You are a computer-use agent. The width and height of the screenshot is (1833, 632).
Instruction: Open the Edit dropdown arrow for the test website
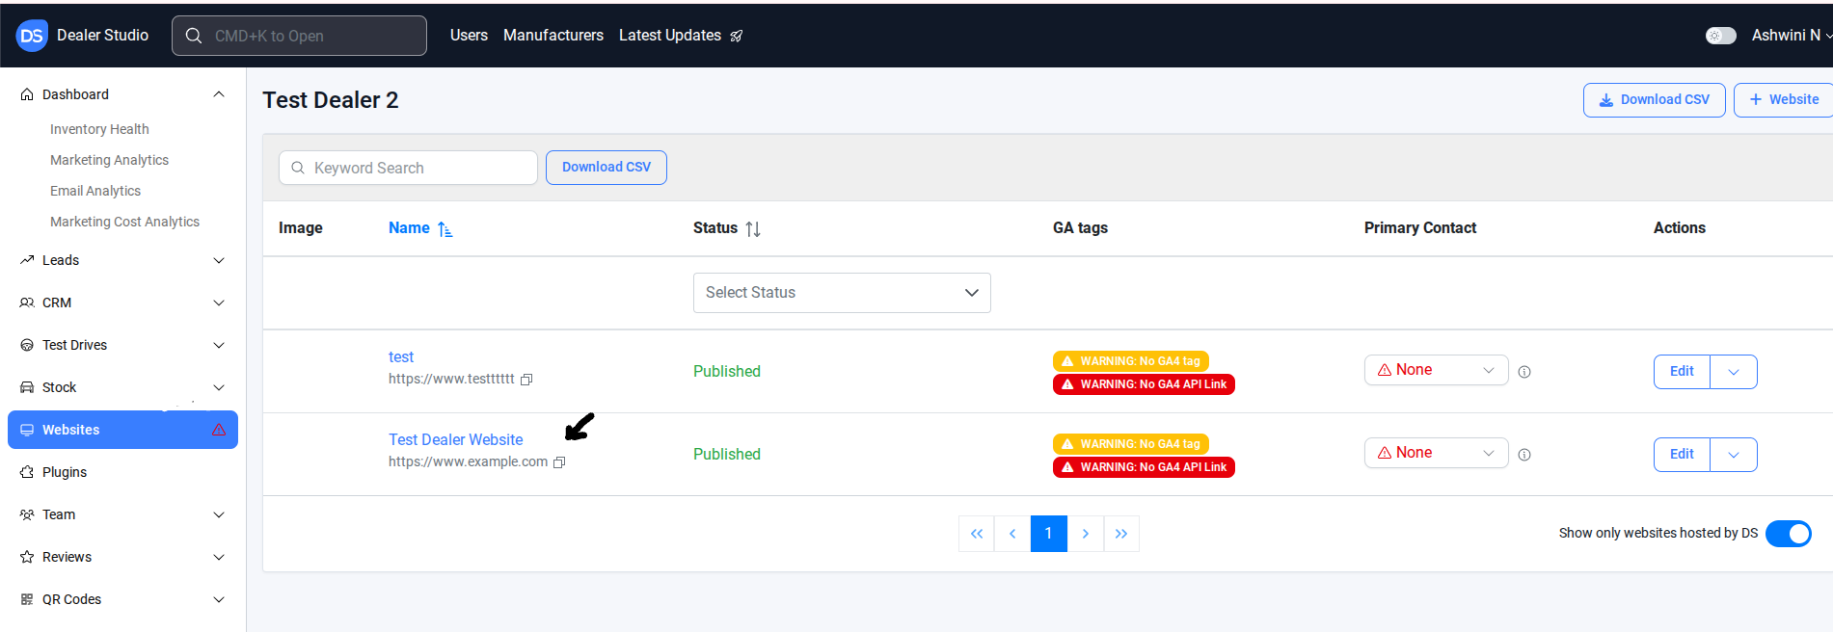[x=1734, y=372]
